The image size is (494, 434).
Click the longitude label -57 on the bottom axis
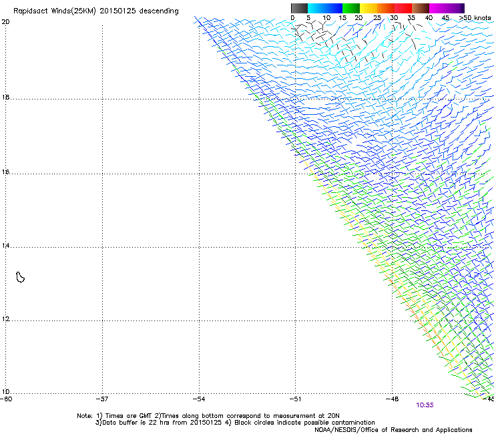click(x=102, y=399)
